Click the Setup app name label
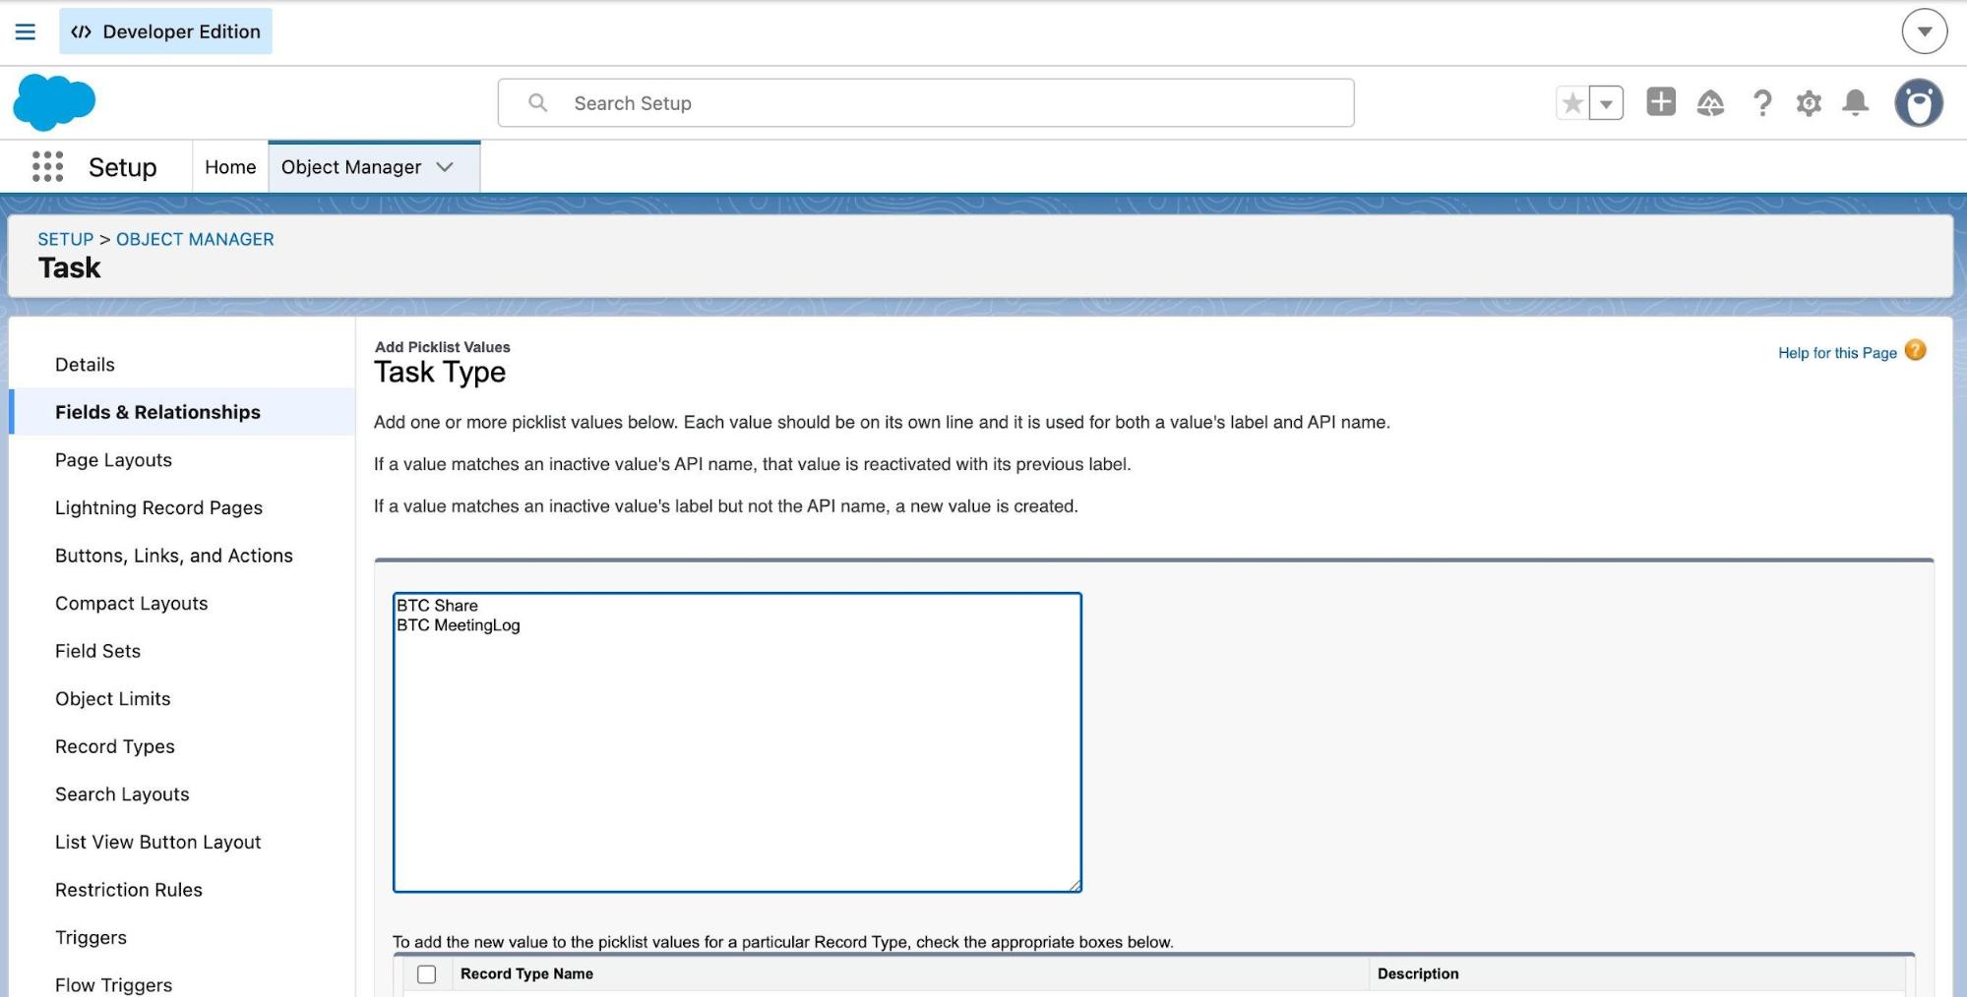Image resolution: width=1967 pixels, height=997 pixels. click(122, 167)
